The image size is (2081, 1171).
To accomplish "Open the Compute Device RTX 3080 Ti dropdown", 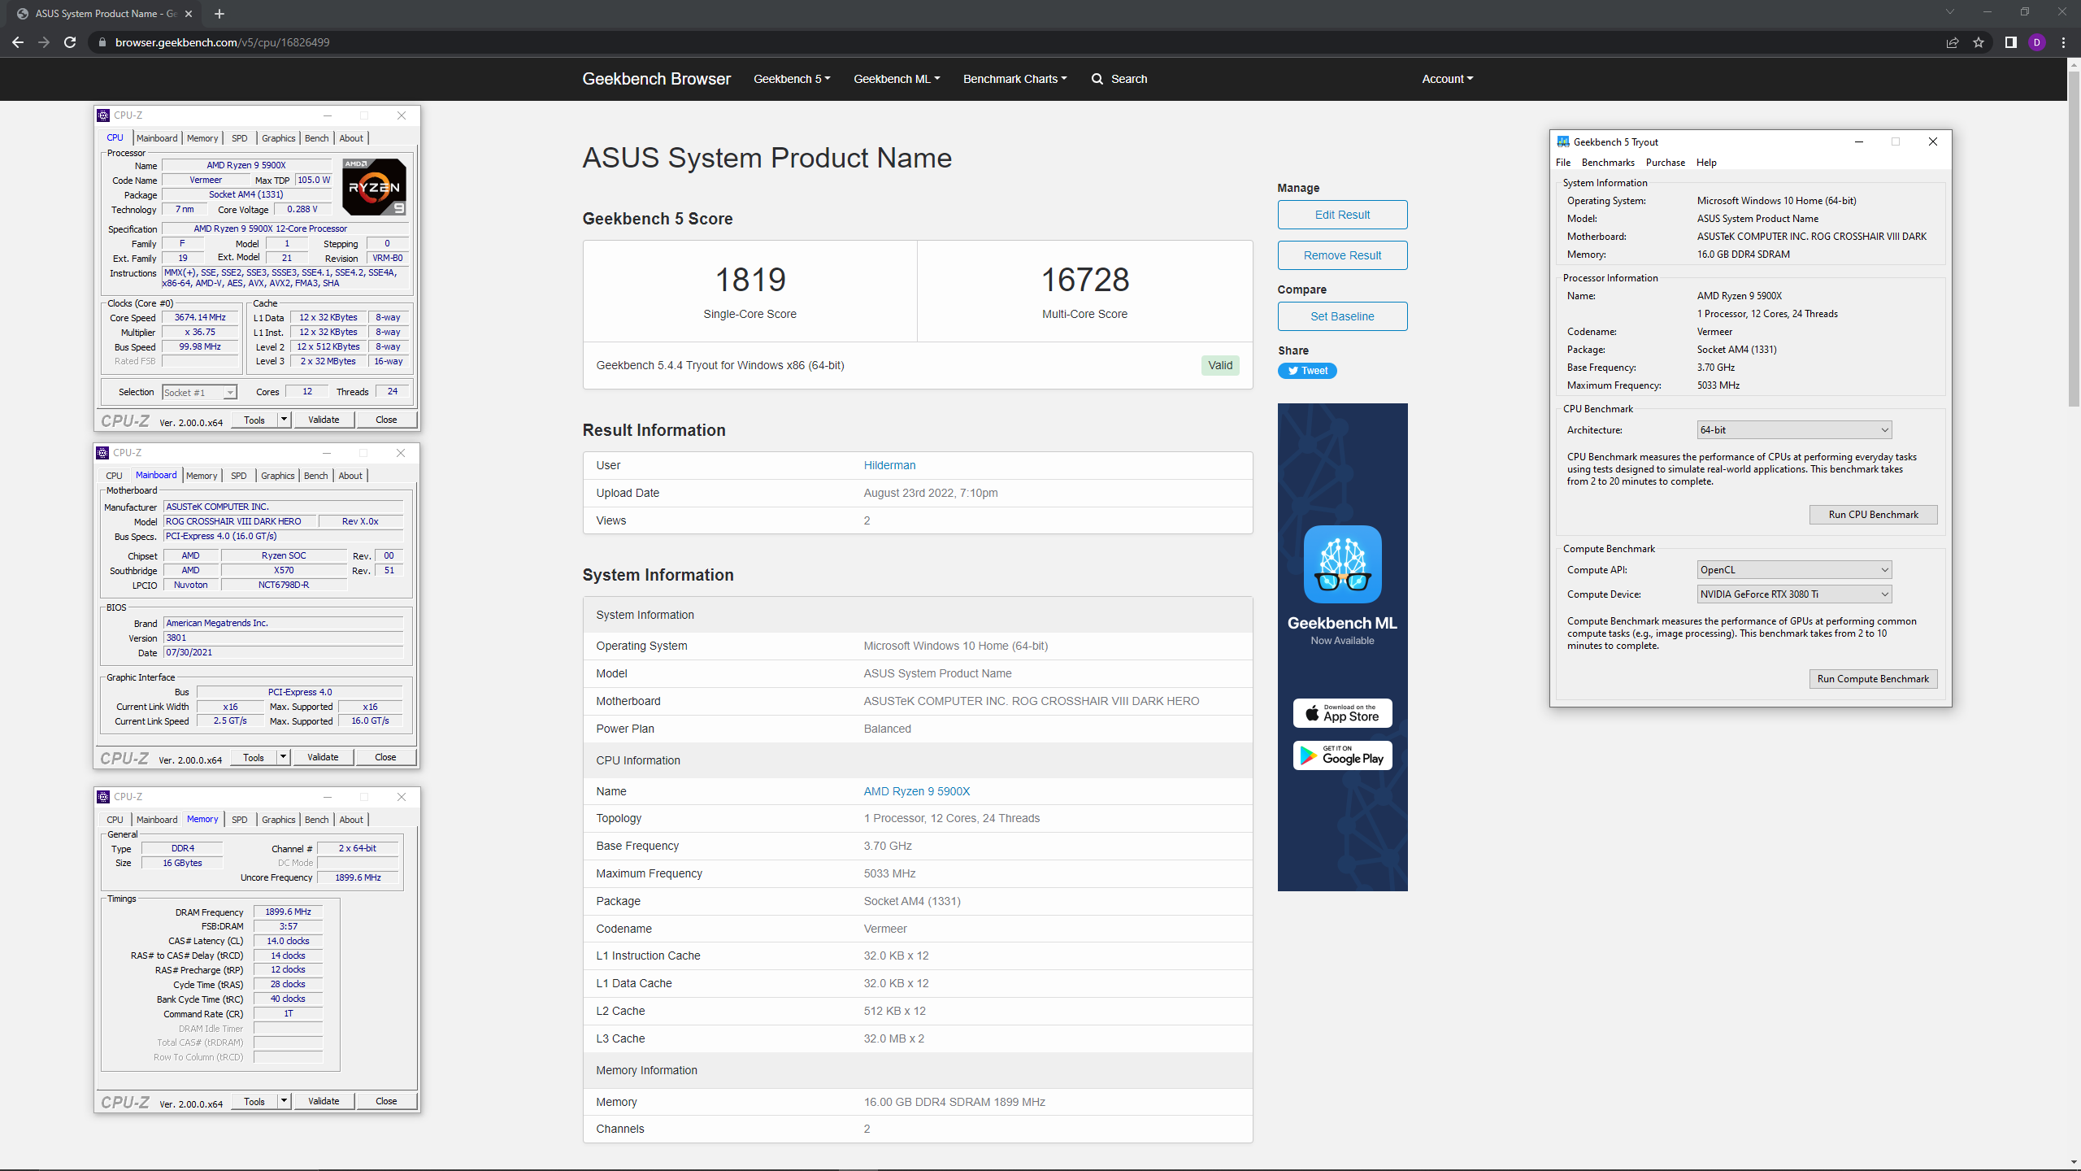I will [x=1794, y=594].
